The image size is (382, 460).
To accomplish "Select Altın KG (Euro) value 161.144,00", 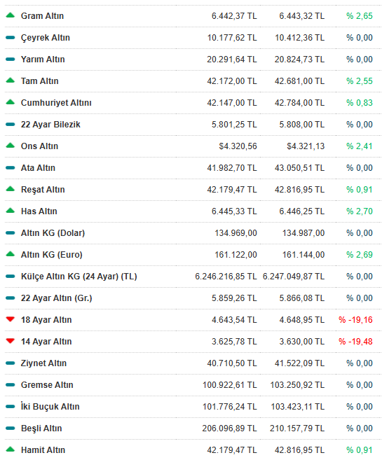I will 303,255.
